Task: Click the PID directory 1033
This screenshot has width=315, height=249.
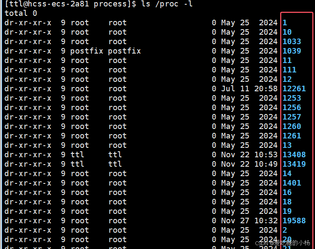Action: click(x=292, y=42)
